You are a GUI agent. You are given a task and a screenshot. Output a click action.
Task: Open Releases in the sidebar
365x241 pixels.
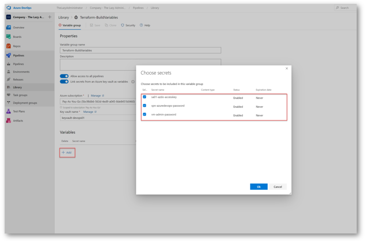(18, 80)
